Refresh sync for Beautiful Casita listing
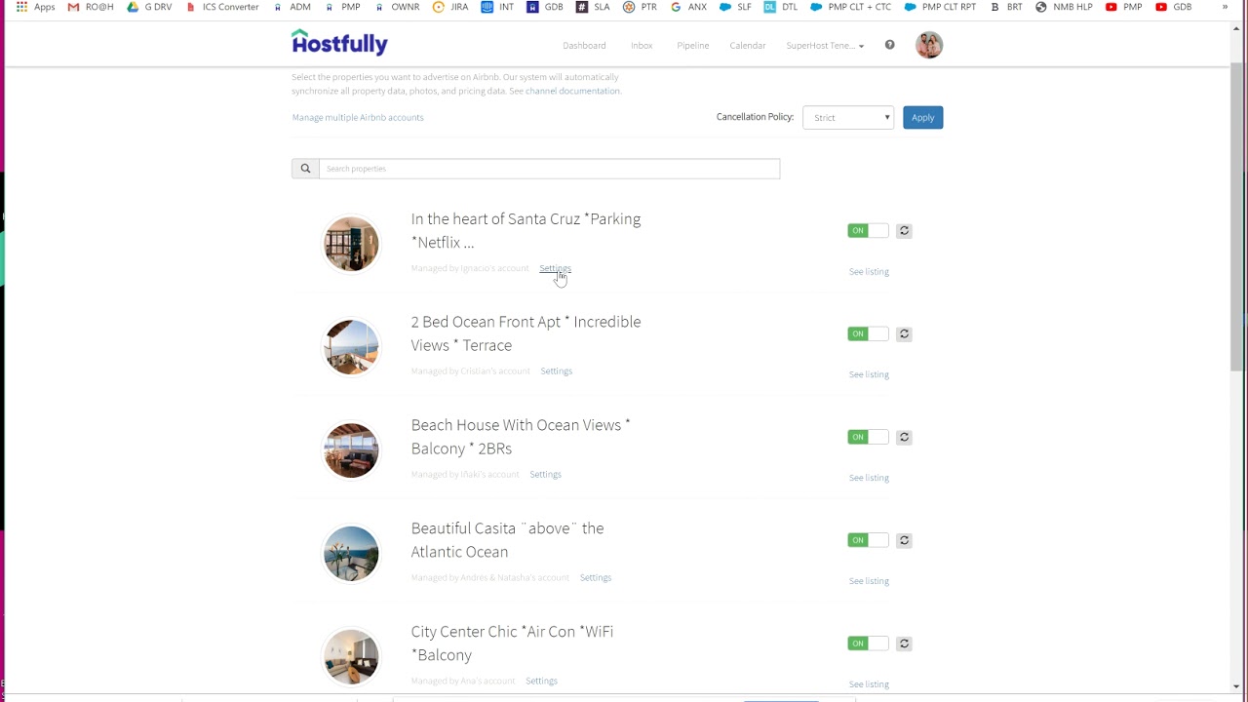The height and width of the screenshot is (702, 1248). pos(904,541)
